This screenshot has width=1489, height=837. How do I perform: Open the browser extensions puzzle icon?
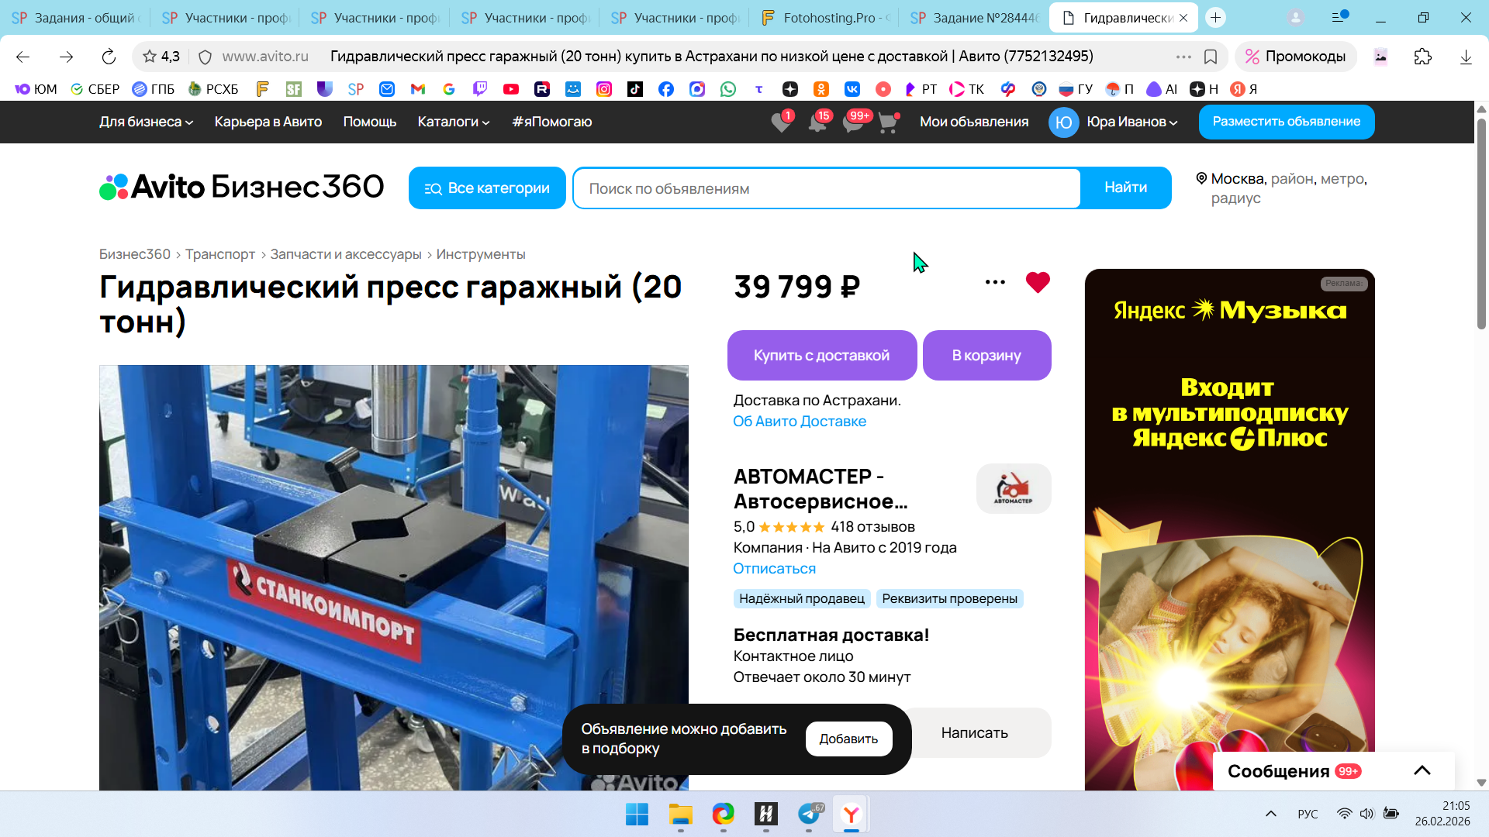1422,57
